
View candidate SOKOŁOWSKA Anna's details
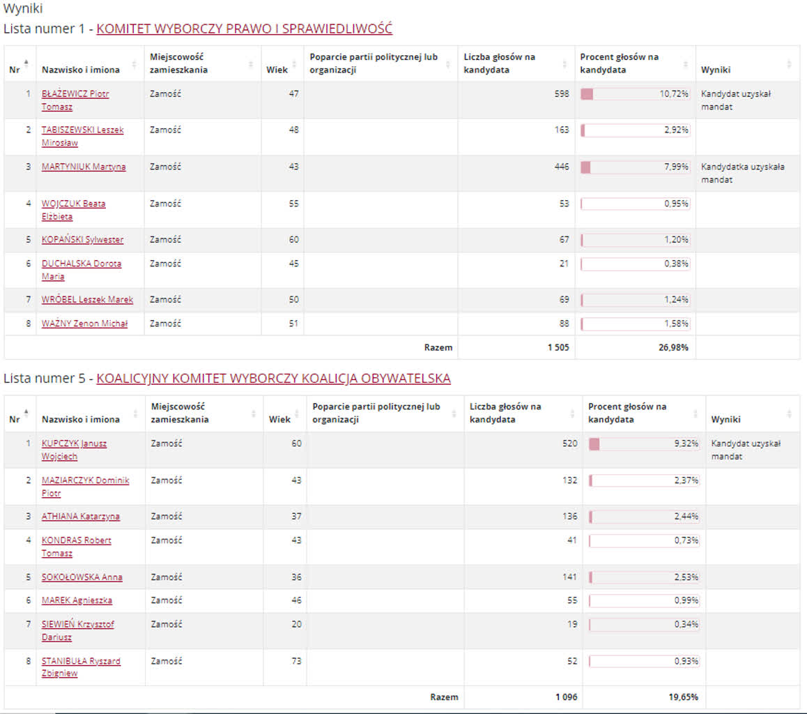tap(82, 577)
